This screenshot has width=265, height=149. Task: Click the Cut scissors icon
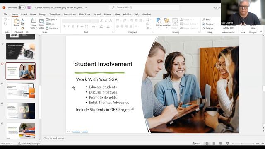click(x=23, y=19)
